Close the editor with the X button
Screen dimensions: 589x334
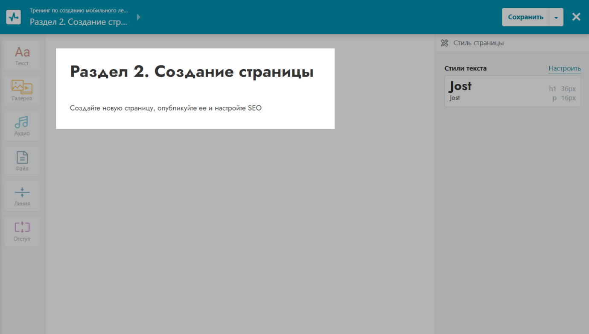tap(576, 17)
